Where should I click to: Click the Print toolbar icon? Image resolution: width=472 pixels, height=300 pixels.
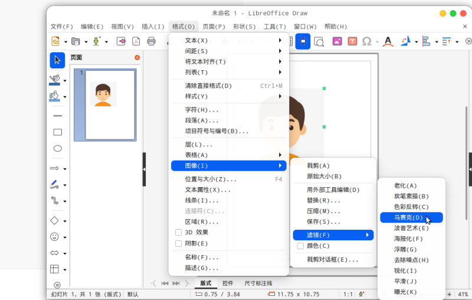tap(151, 41)
